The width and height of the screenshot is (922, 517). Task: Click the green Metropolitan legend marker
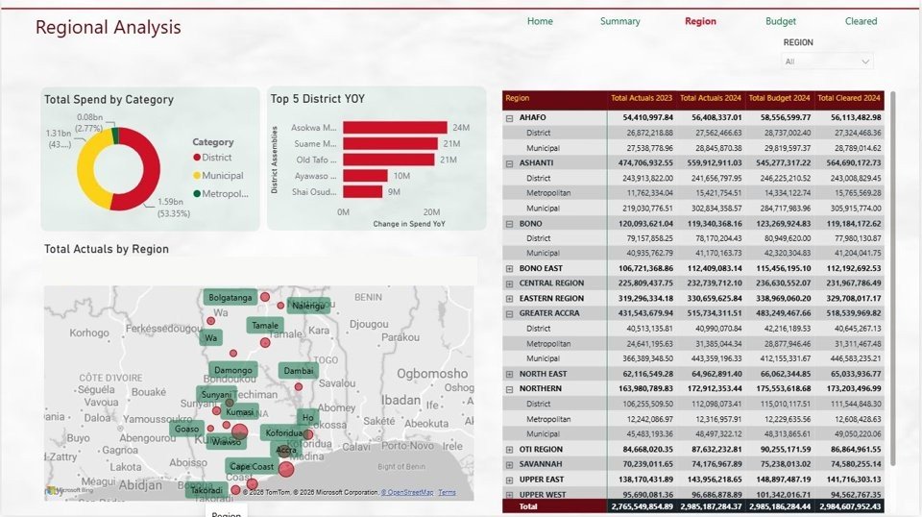(x=197, y=193)
